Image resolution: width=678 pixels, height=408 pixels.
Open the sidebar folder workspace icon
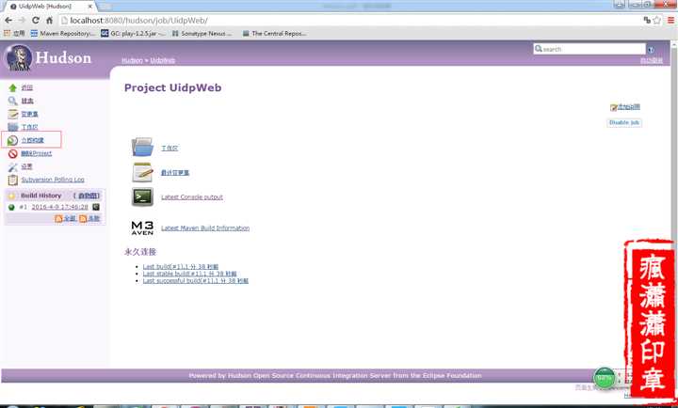(13, 127)
